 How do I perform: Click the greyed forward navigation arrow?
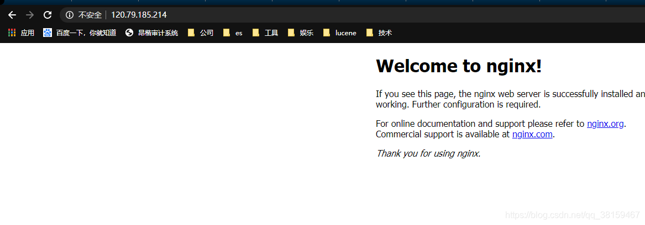click(30, 15)
